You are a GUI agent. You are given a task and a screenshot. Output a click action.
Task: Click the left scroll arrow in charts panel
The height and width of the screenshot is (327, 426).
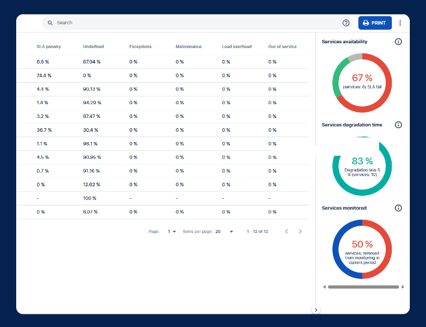(x=324, y=287)
